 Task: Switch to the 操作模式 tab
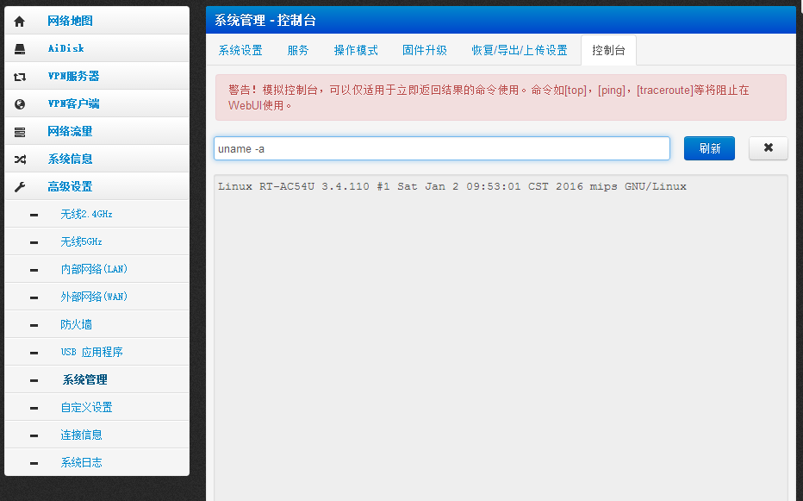click(356, 50)
